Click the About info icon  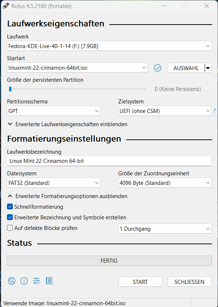point(24,281)
